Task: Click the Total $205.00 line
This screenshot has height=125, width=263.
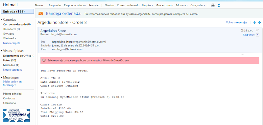Action: 52,116
